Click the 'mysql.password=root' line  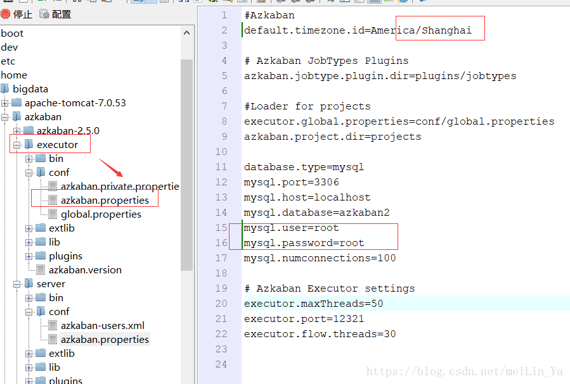(304, 243)
